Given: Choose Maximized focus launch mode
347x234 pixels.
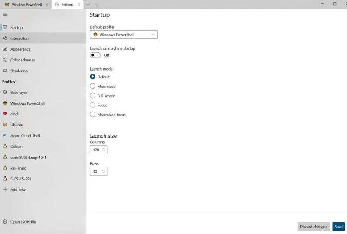Looking at the screenshot, I should pyautogui.click(x=92, y=115).
